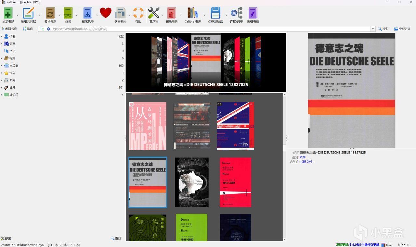Screen dimensions: 416x247
Task: Click the 查找 find button
Action: pos(116,239)
